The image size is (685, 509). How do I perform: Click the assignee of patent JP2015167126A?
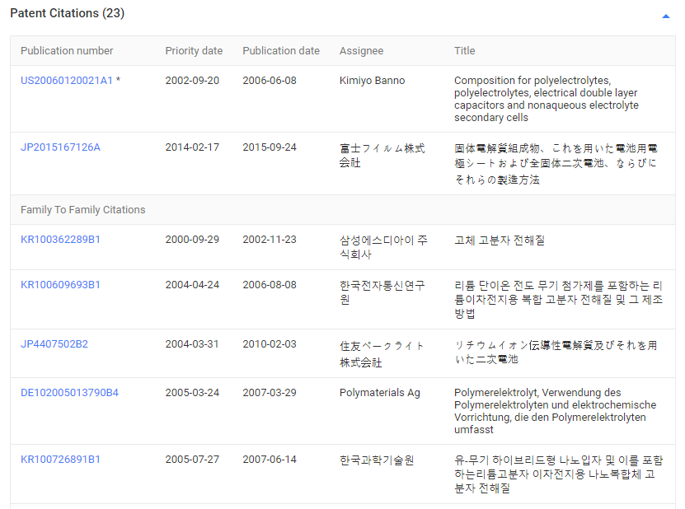tap(382, 156)
